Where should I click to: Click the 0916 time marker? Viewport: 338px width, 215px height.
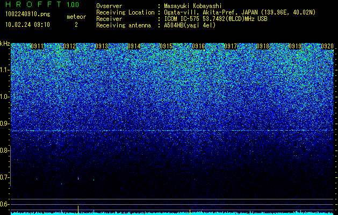198,46
